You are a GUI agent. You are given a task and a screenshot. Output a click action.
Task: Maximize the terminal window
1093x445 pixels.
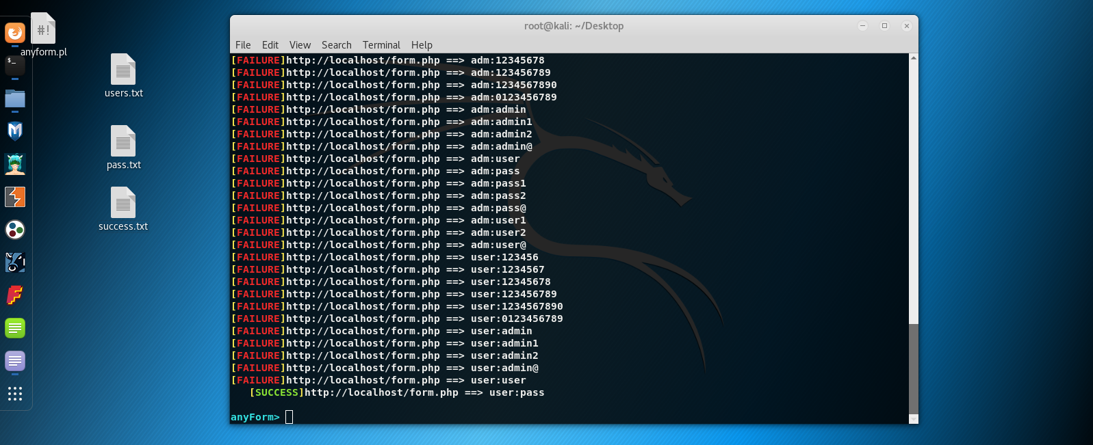pyautogui.click(x=884, y=26)
